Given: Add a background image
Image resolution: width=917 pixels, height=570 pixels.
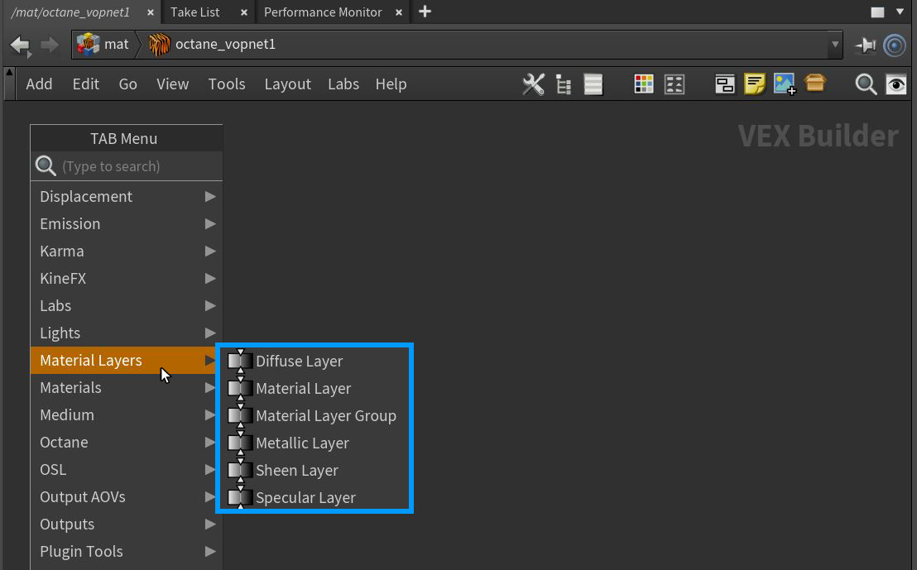Looking at the screenshot, I should click(784, 84).
